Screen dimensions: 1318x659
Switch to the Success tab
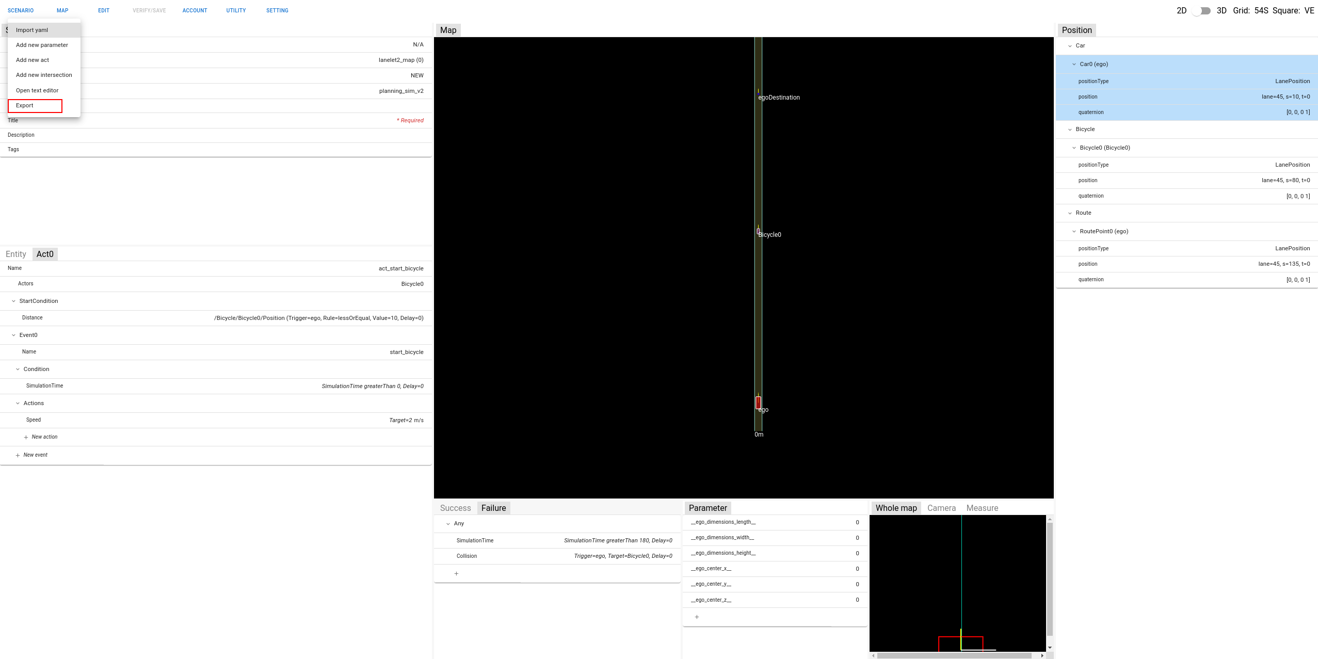(455, 508)
